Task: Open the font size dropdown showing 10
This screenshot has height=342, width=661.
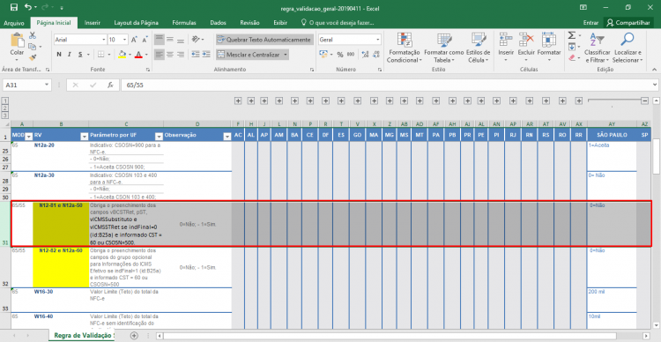Action: pos(125,40)
